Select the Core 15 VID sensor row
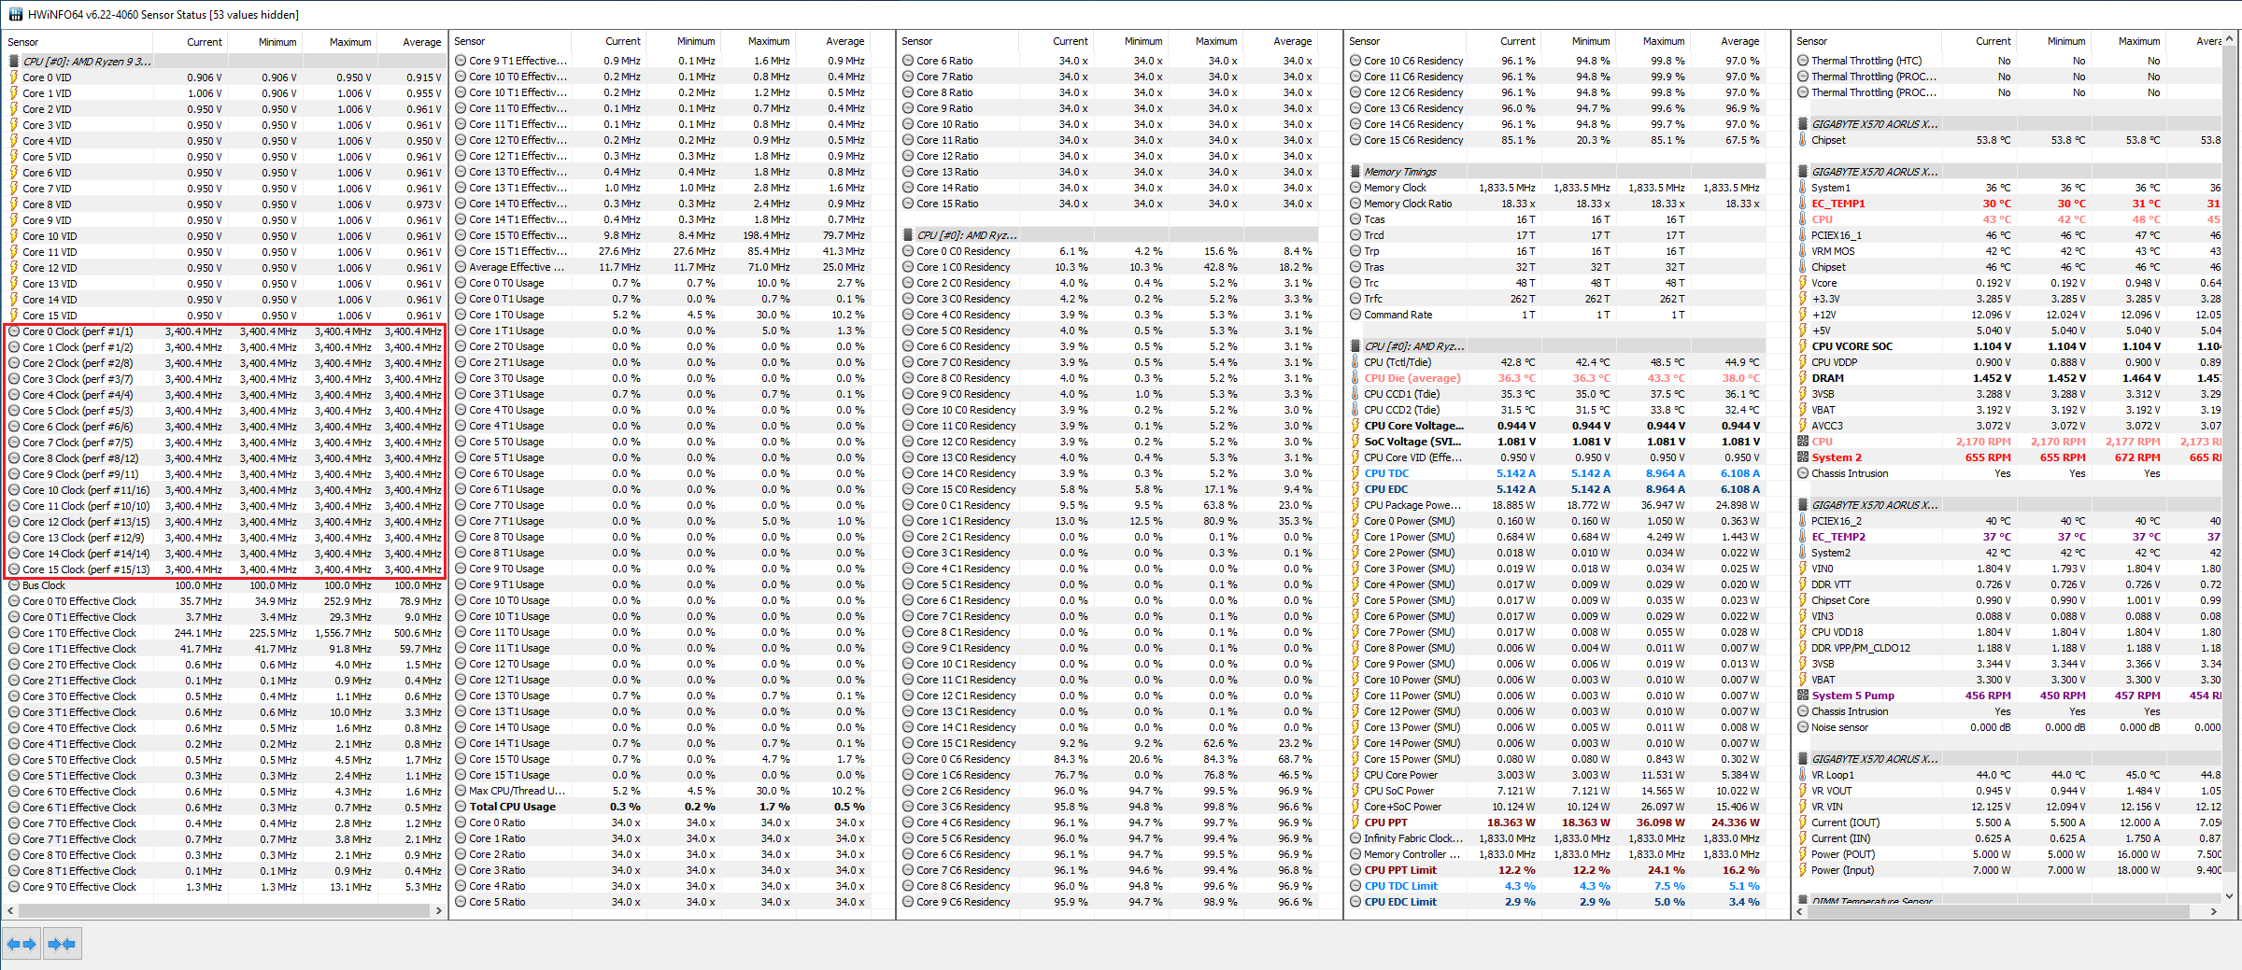Image resolution: width=2242 pixels, height=970 pixels. click(225, 316)
